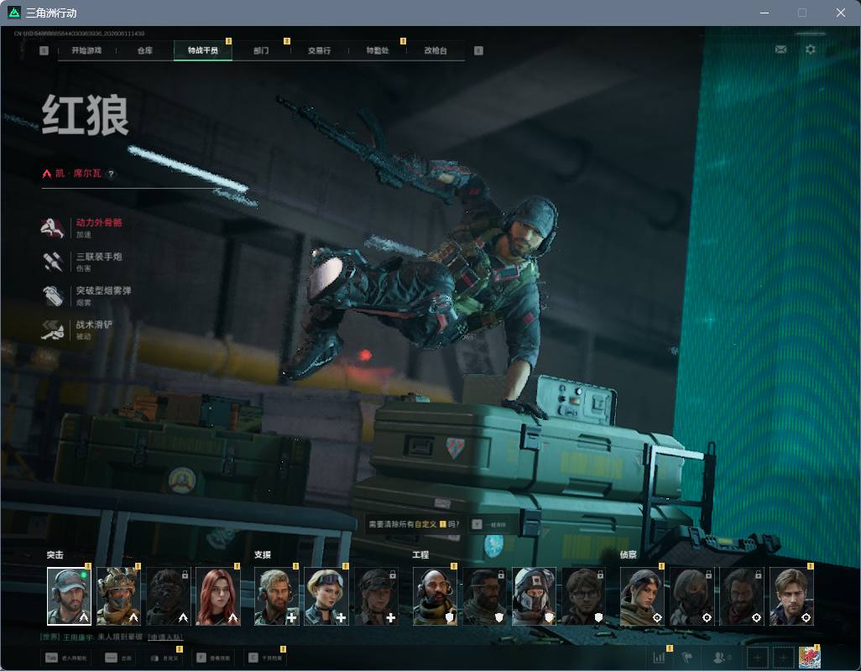861x671 pixels.
Task: Open the player avatar with red dragon
Action: pyautogui.click(x=809, y=658)
